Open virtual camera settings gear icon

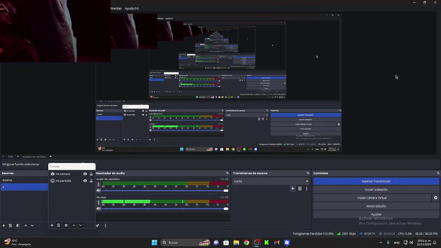tap(435, 198)
